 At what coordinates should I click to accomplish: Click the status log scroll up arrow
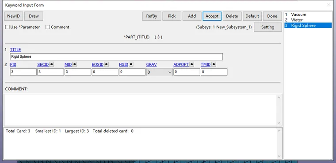point(279,131)
